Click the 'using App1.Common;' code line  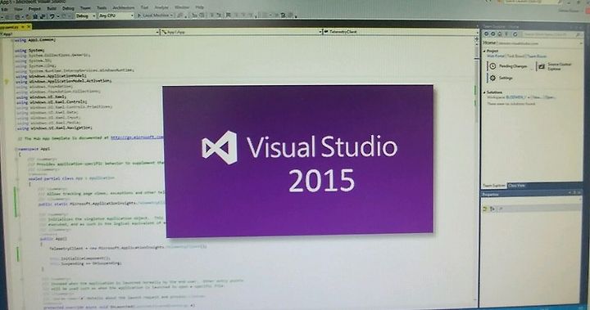[35, 40]
